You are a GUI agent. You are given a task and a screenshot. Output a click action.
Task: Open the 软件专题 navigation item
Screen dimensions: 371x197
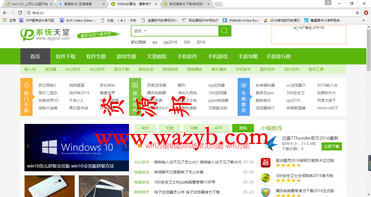pyautogui.click(x=96, y=56)
